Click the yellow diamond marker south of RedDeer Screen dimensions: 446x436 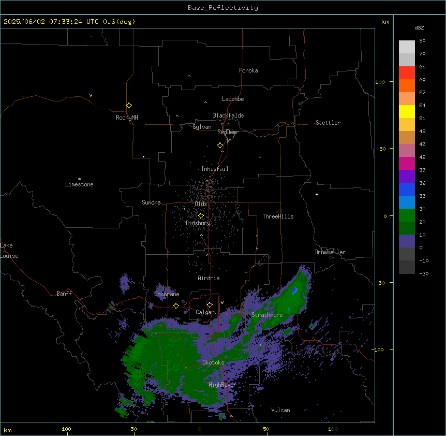(x=220, y=146)
